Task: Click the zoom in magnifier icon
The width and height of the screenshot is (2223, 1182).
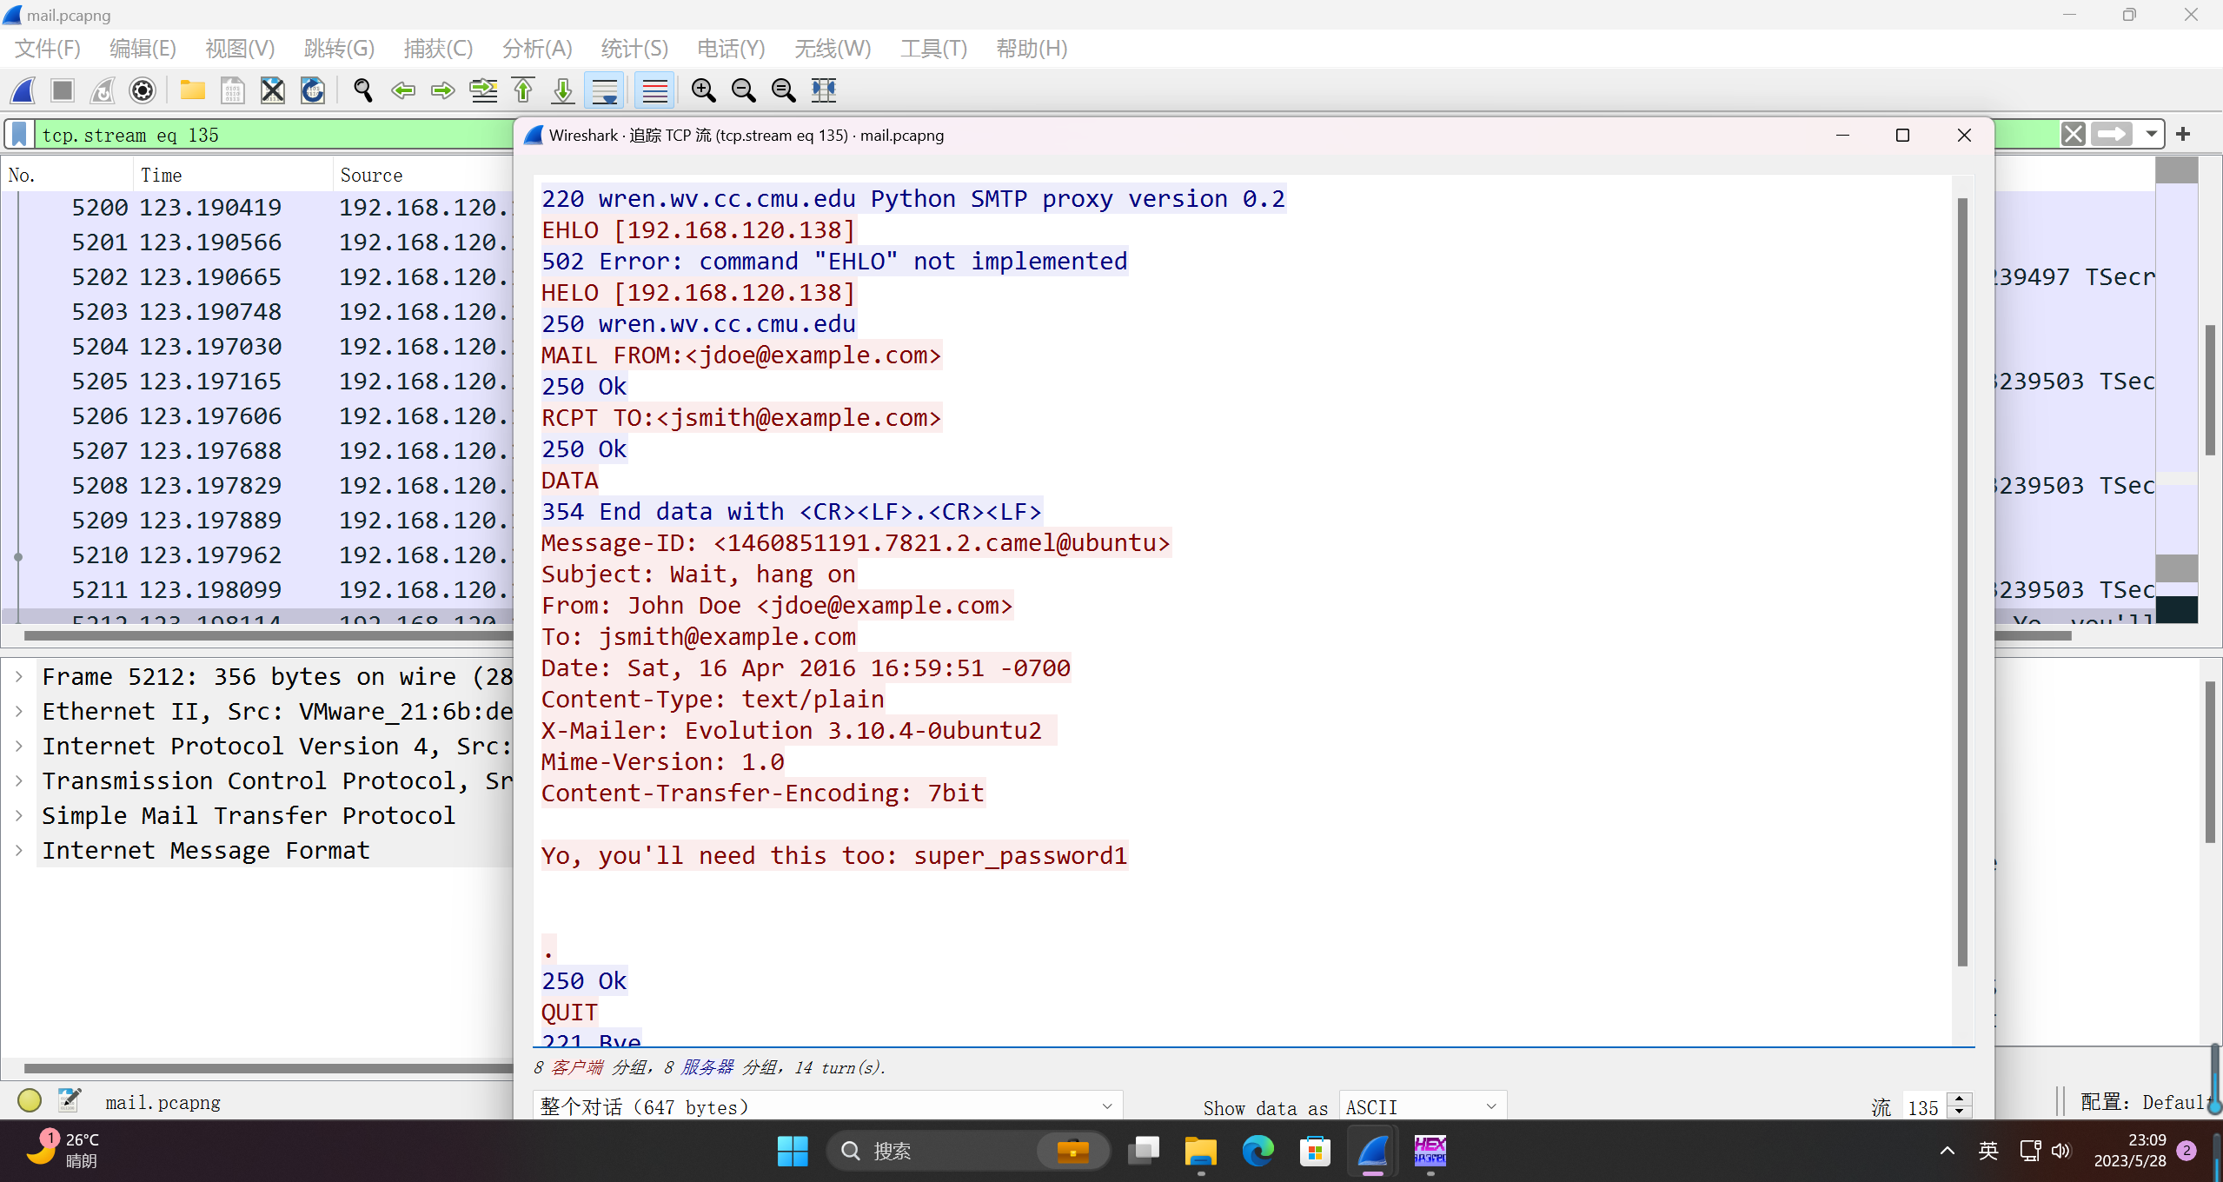Action: tap(703, 90)
